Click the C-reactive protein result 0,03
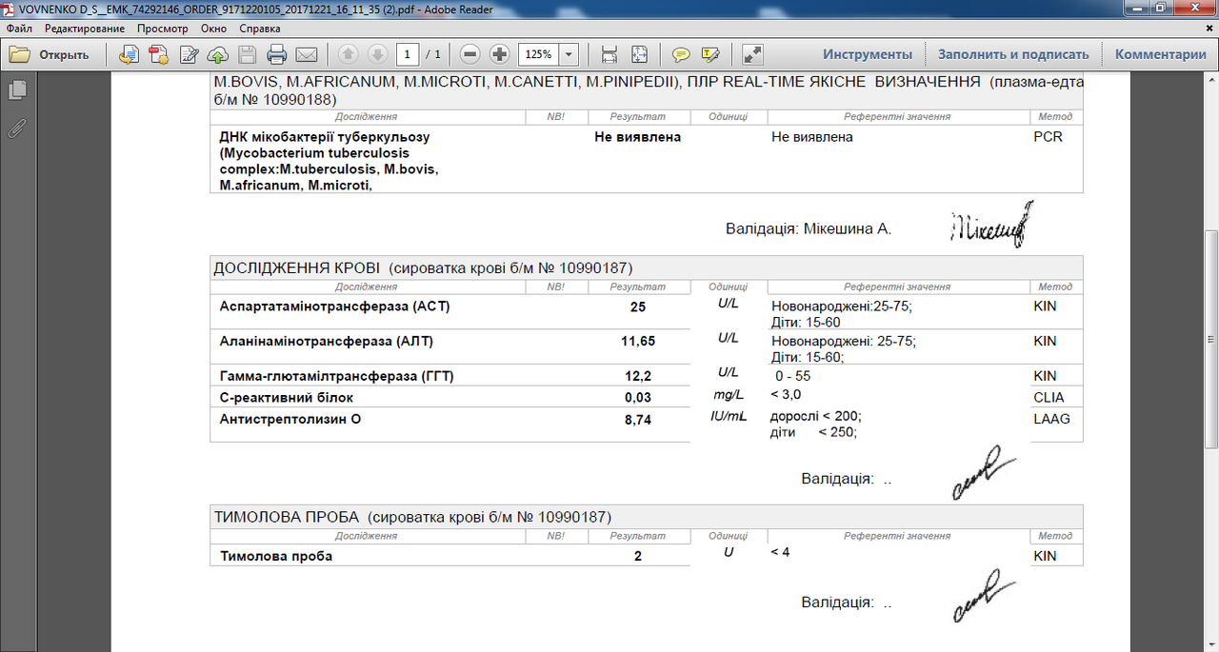This screenshot has width=1219, height=652. coord(638,398)
